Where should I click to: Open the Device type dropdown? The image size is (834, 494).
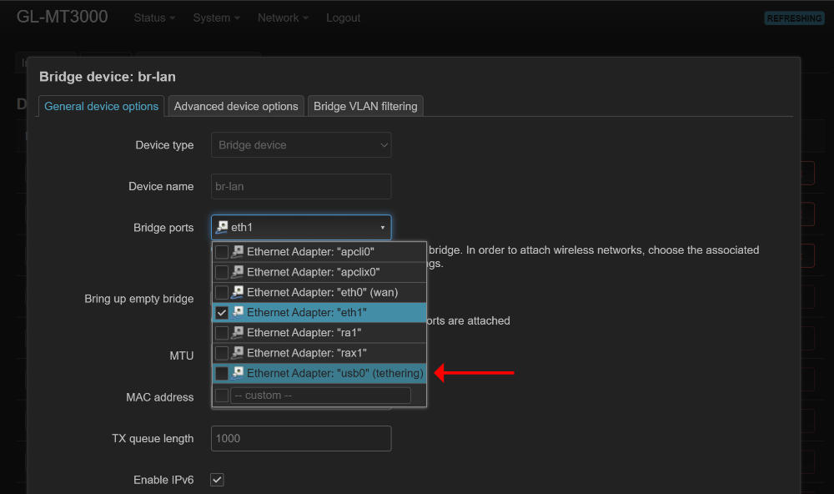pos(301,145)
